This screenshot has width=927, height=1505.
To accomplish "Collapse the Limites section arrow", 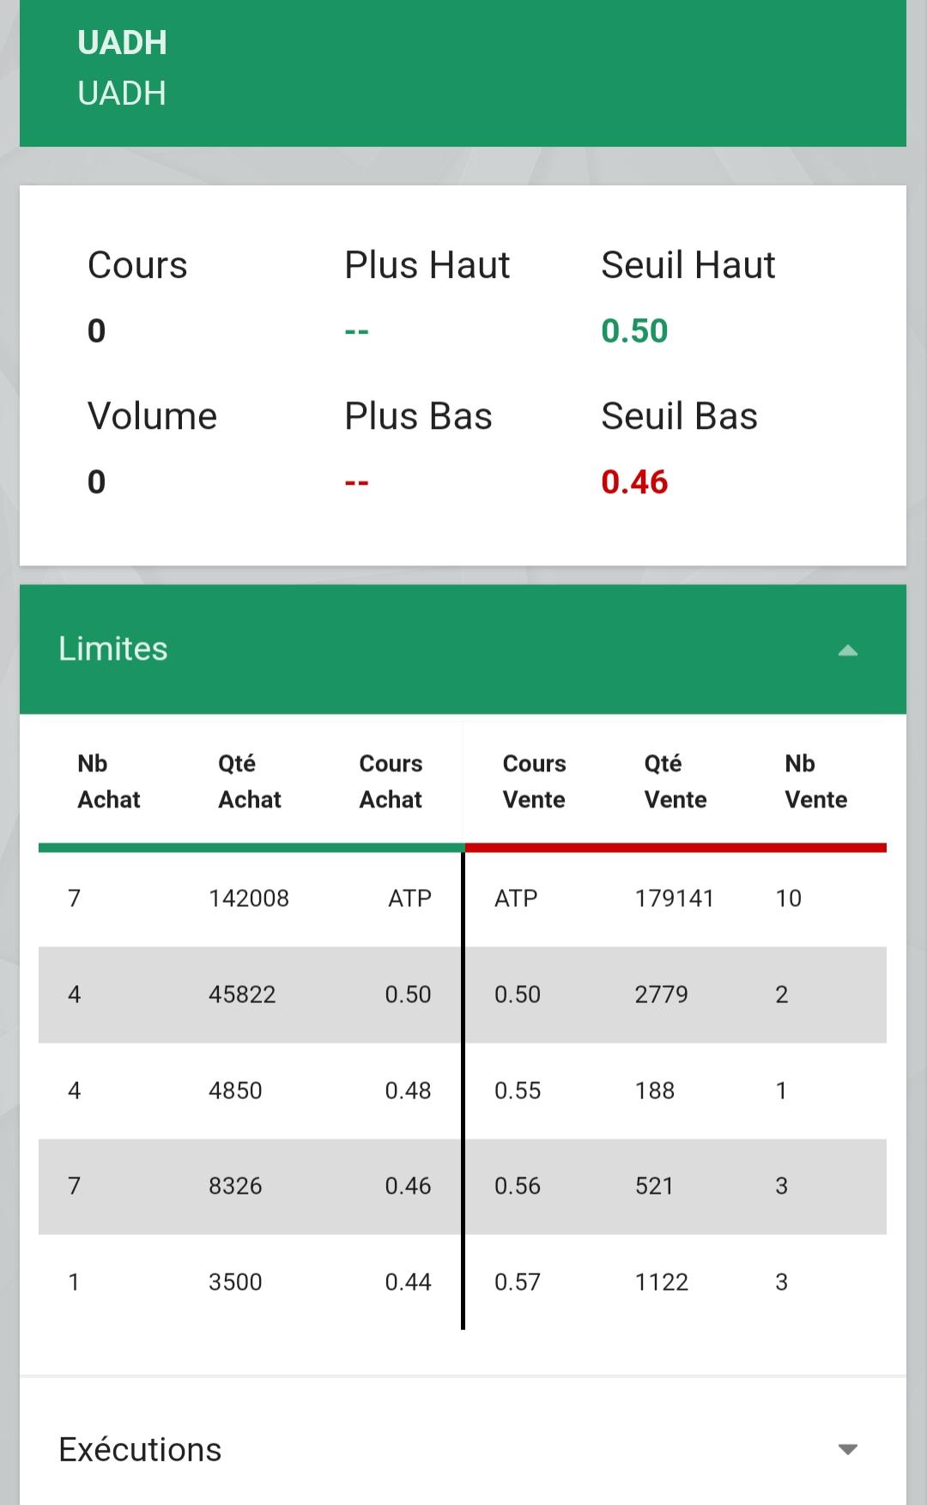I will 847,650.
